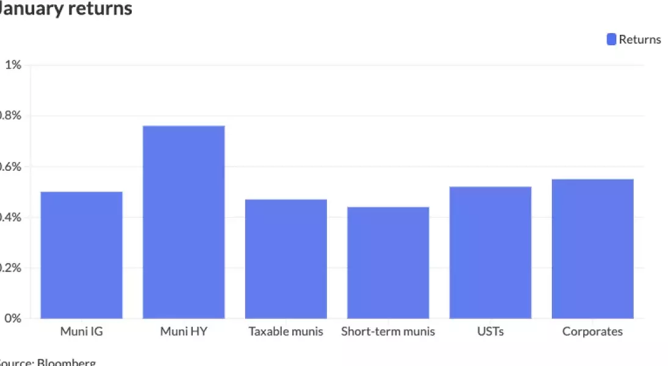Click the Taxable munis axis label
This screenshot has width=668, height=366.
[x=286, y=332]
